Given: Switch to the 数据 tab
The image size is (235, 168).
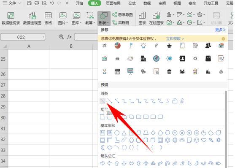Looking at the screenshot, I should [147, 3].
